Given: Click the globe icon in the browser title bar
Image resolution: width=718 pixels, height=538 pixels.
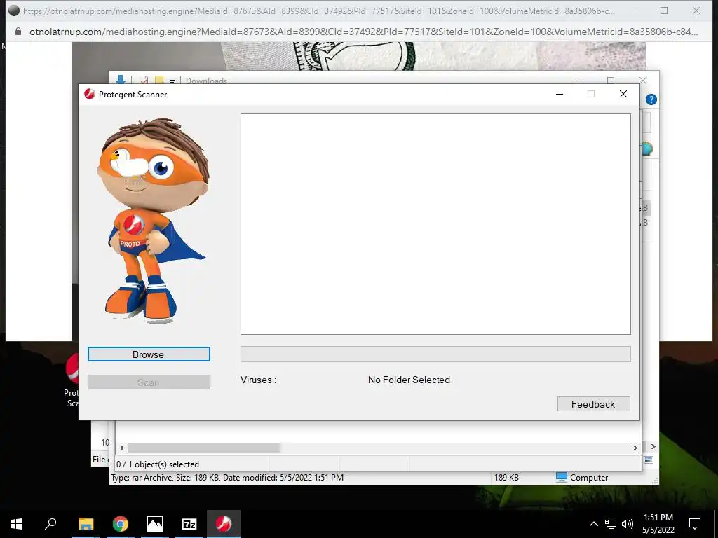Looking at the screenshot, I should tap(14, 11).
